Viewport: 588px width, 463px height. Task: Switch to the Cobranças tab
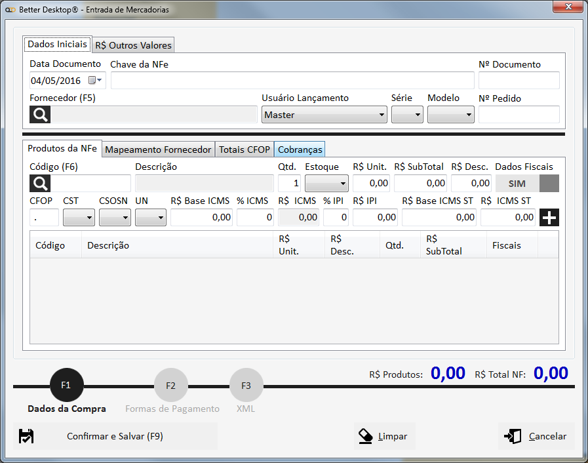300,150
